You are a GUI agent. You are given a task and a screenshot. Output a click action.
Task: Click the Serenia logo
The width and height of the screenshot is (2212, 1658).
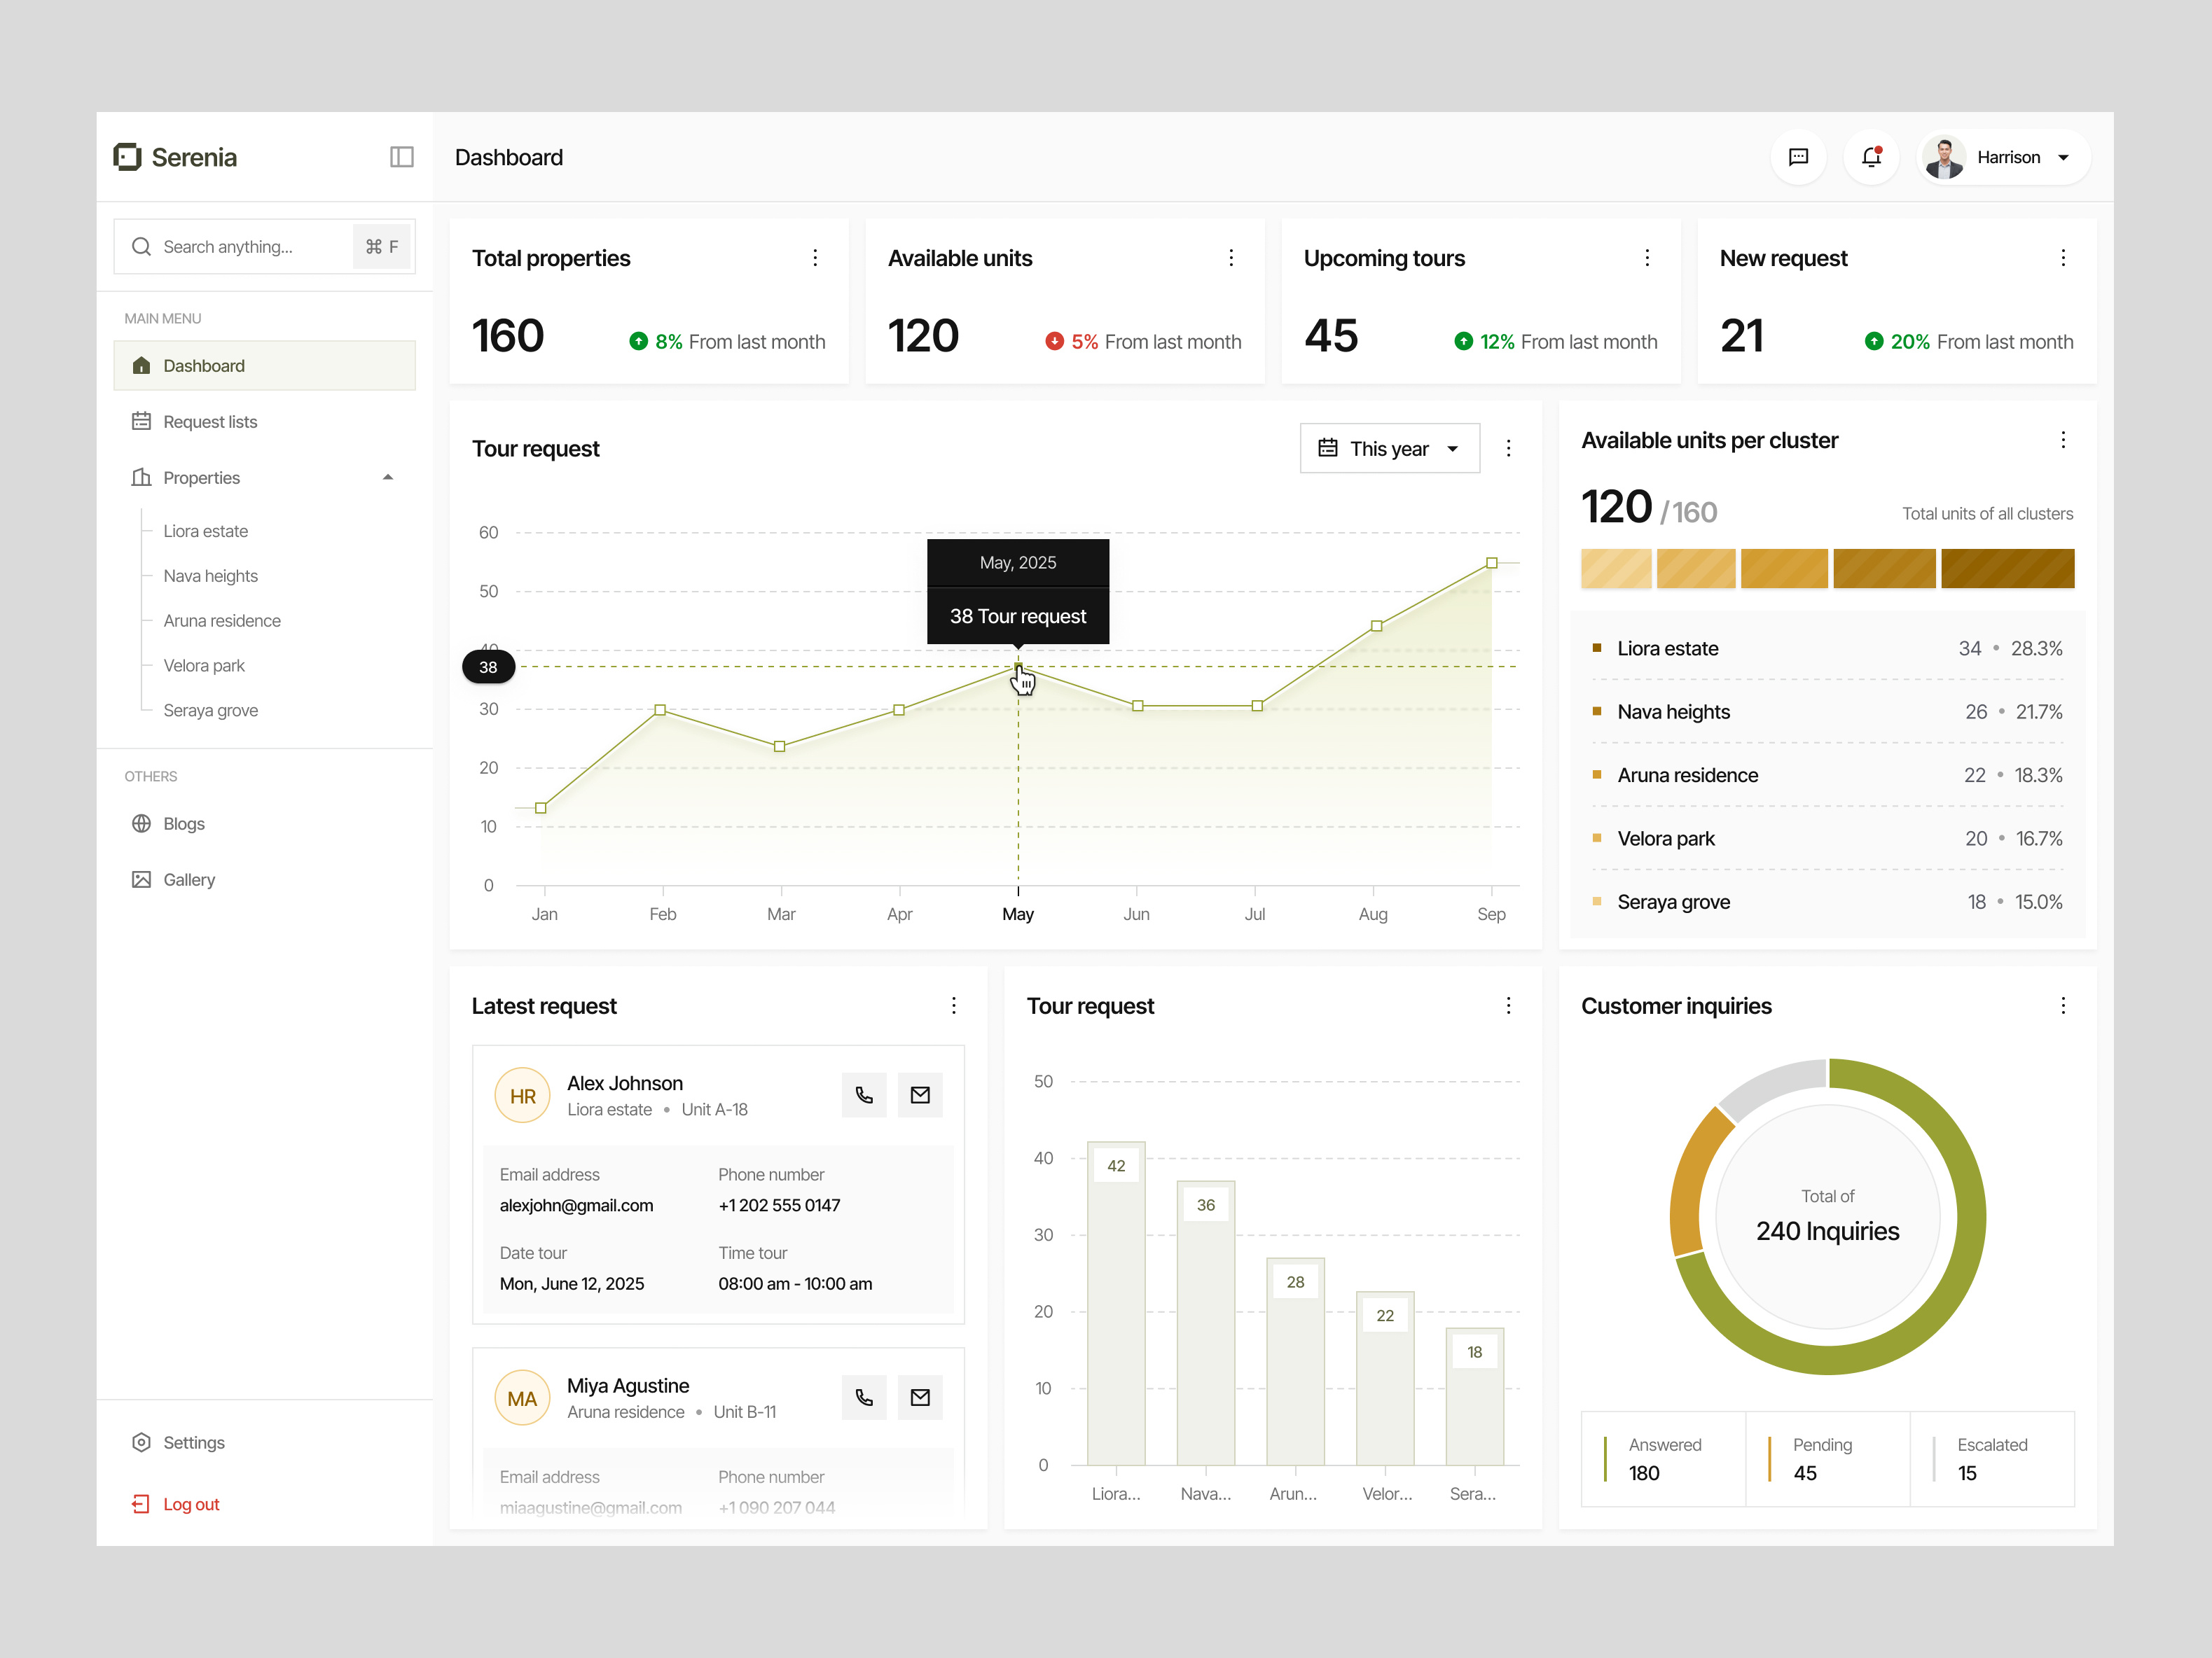[175, 157]
